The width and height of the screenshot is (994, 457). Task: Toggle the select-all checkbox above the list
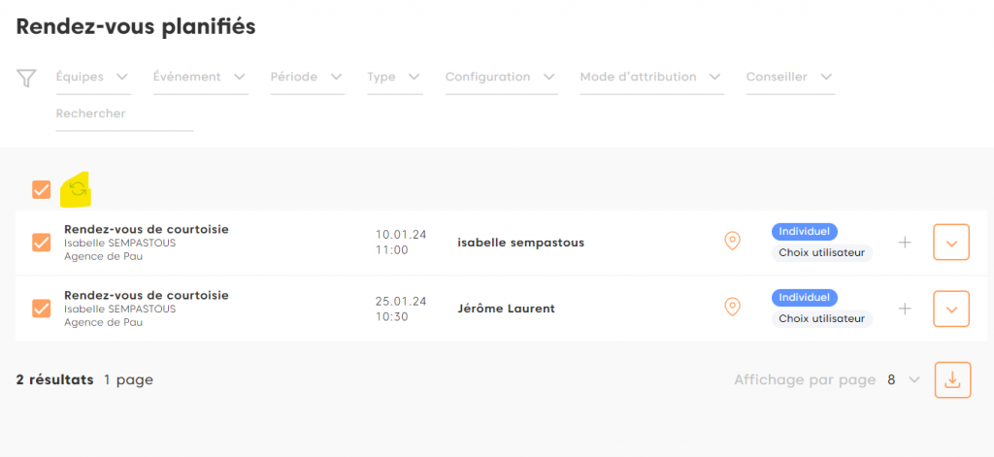tap(41, 189)
